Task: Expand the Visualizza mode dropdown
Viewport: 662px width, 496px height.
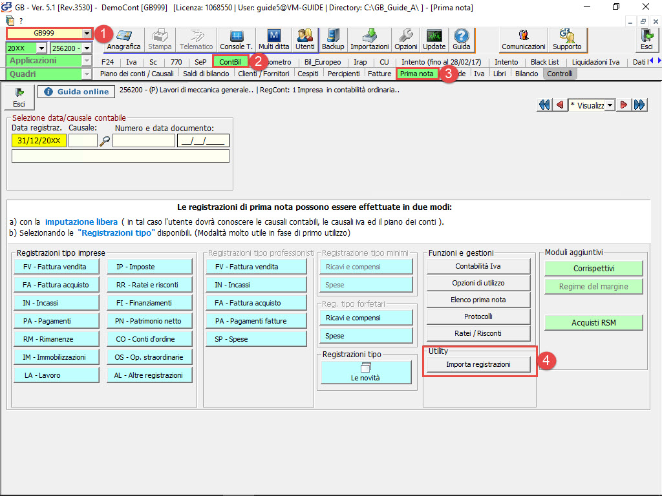Action: [609, 105]
